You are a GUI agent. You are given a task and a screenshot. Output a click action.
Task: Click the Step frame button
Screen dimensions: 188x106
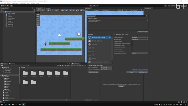[97, 6]
